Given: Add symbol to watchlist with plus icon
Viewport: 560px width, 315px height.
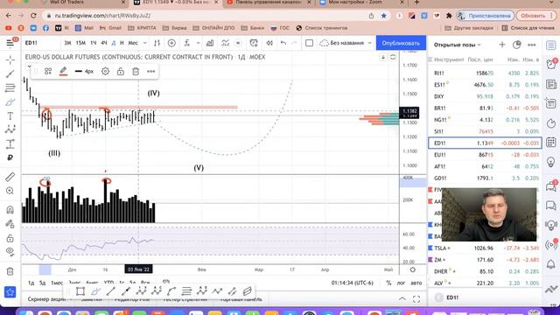Looking at the screenshot, I should tap(502, 45).
